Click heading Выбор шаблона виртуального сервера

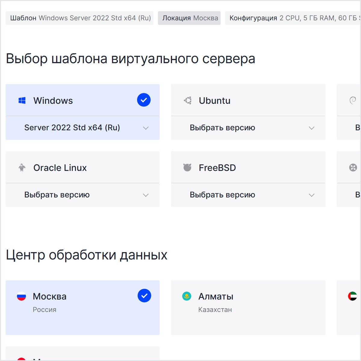[131, 59]
